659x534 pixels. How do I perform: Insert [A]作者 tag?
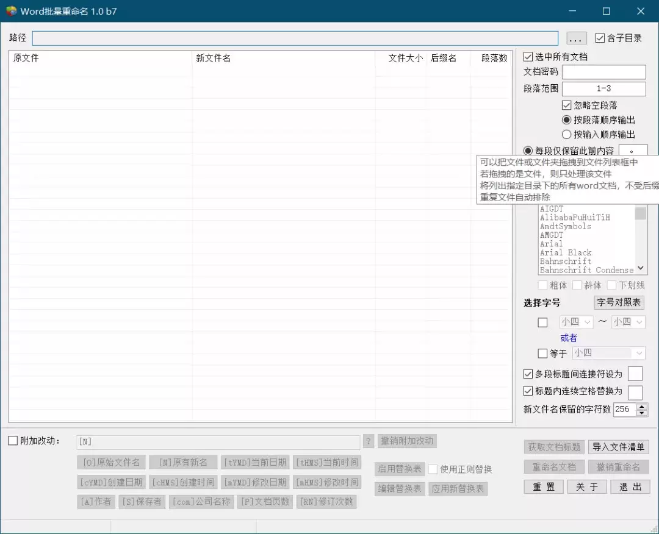pyautogui.click(x=96, y=502)
